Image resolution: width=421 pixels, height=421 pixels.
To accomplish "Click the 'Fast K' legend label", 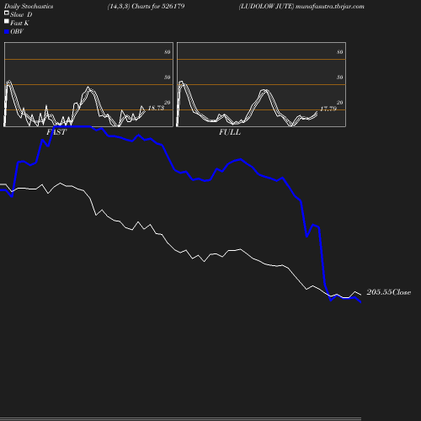I will (x=19, y=23).
